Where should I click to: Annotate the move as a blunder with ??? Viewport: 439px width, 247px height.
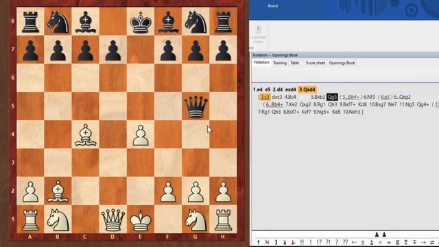coord(345,242)
